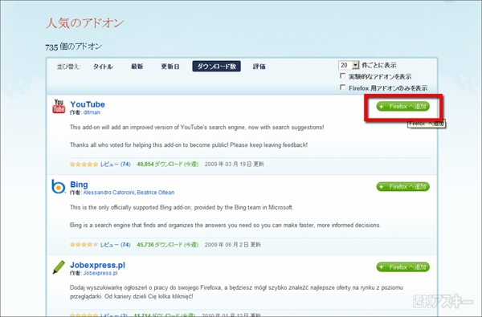Click the YouTube add-on logo icon
482x317 pixels.
[59, 106]
